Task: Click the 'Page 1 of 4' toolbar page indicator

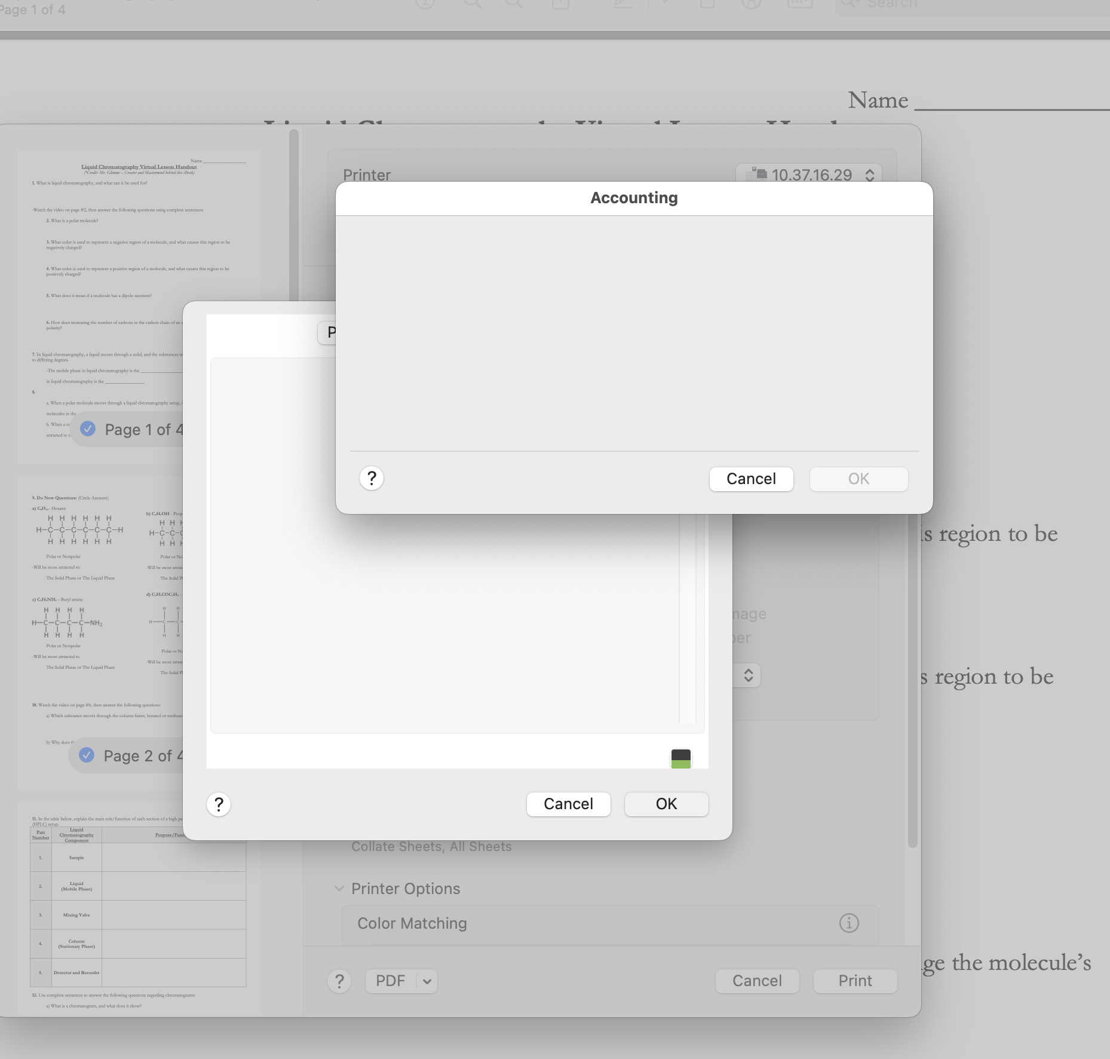Action: (x=33, y=10)
